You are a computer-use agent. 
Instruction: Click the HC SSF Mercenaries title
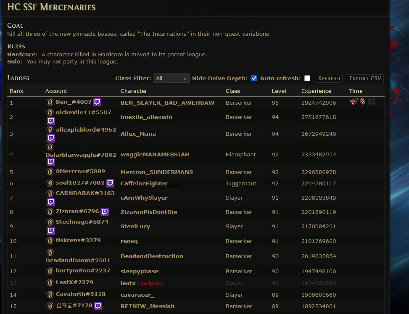(x=51, y=7)
